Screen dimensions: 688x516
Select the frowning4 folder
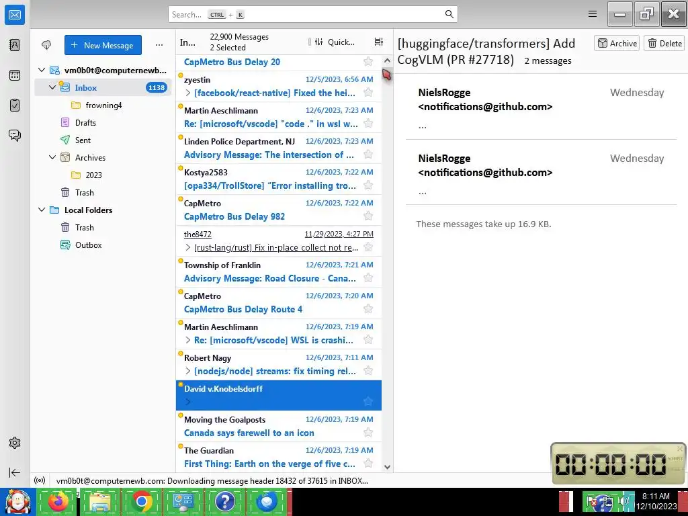click(x=103, y=105)
